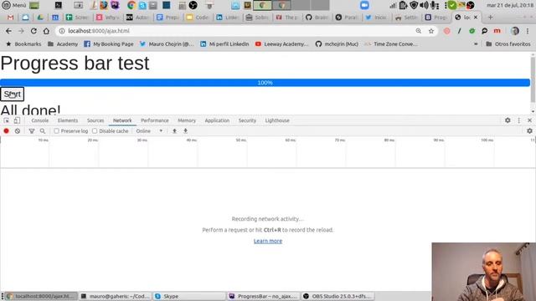Stop recording network log with red button
The image size is (536, 301).
tap(6, 130)
